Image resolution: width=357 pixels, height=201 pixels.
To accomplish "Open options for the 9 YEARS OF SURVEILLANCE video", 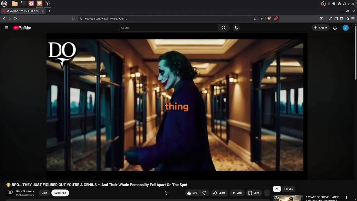I will click(346, 198).
